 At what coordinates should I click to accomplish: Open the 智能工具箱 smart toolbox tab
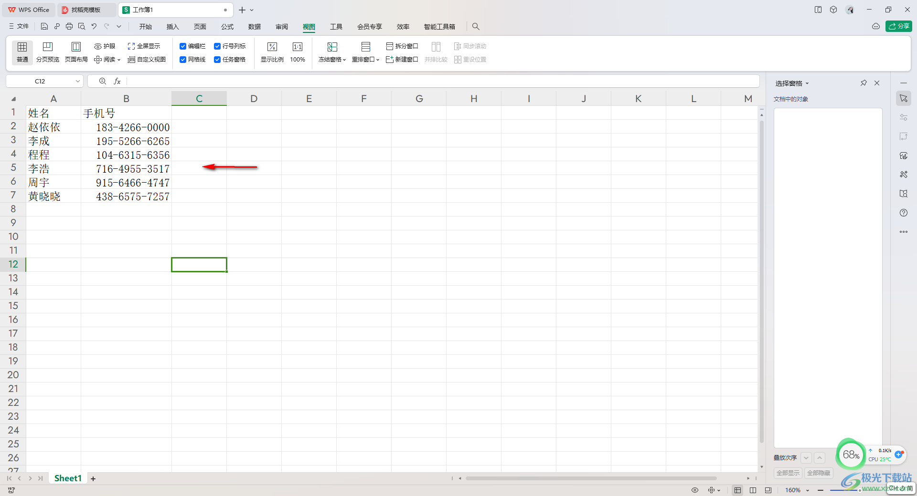pos(439,27)
